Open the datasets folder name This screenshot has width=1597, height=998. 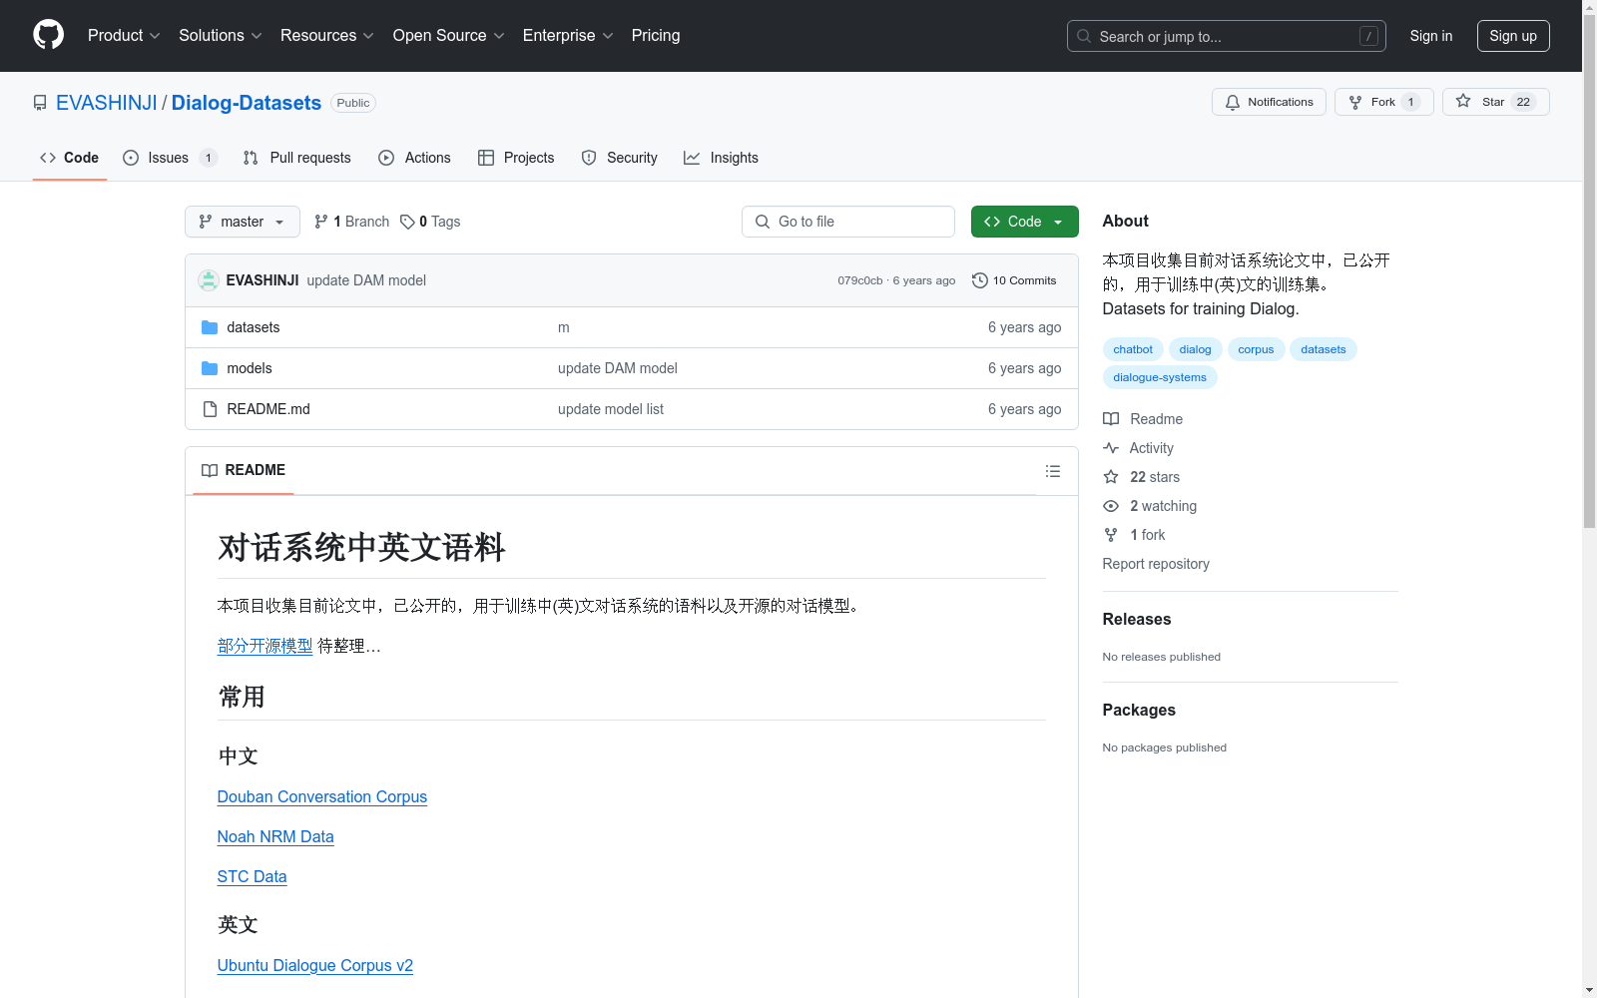pyautogui.click(x=254, y=327)
